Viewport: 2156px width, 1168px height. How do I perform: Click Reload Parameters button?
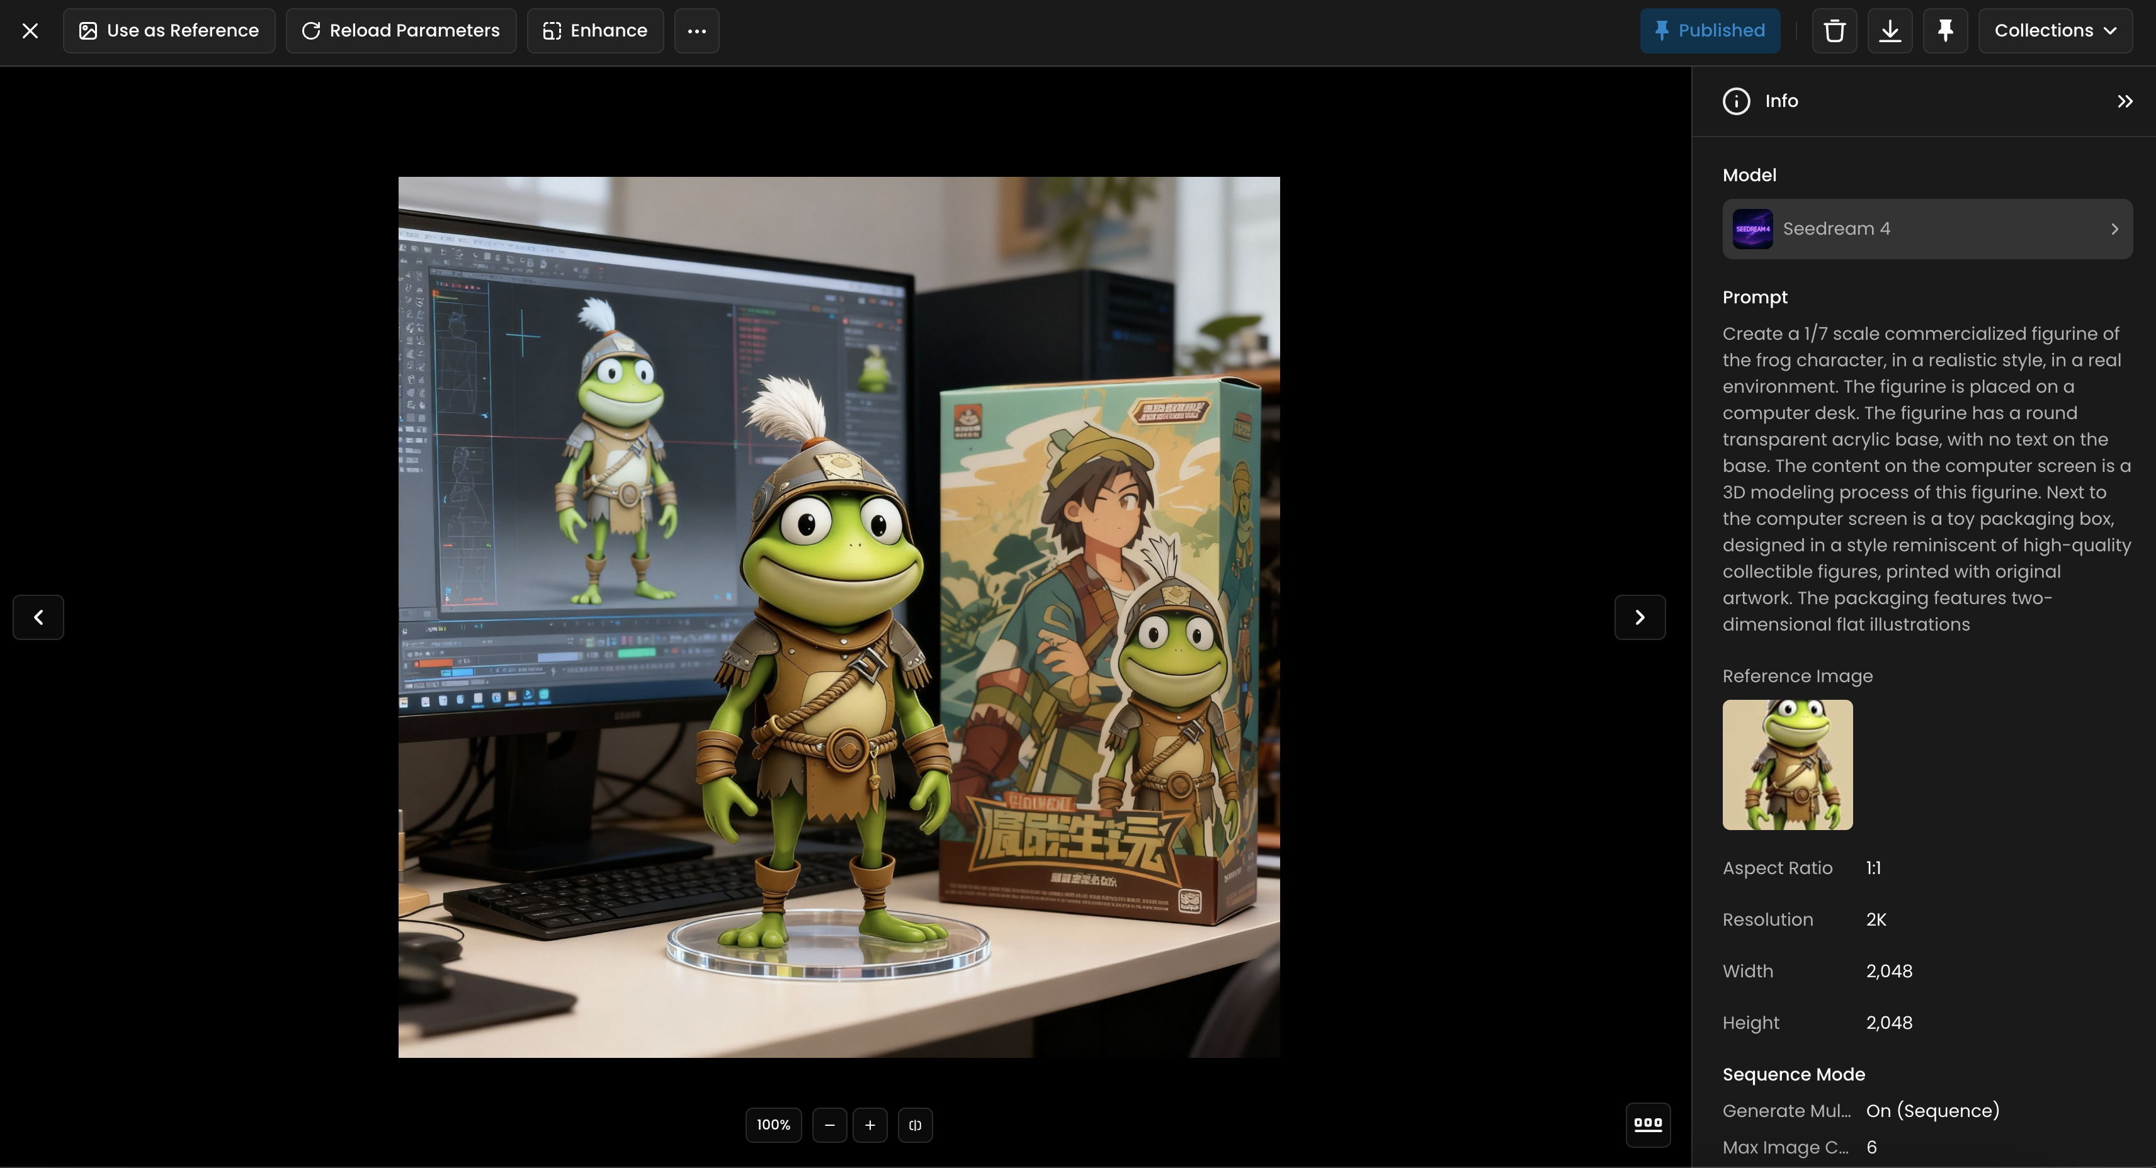point(401,31)
